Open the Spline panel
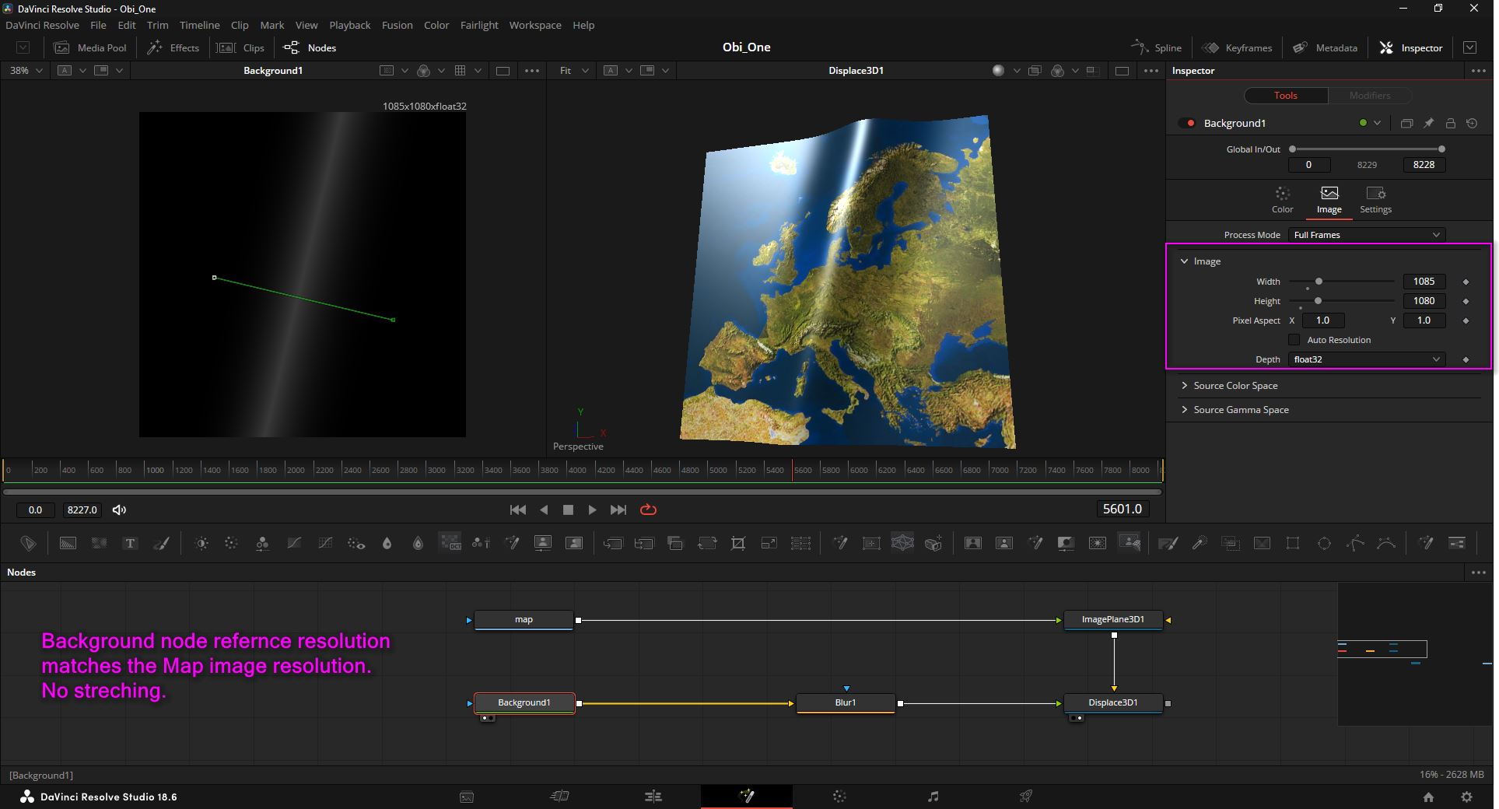1499x809 pixels. click(1156, 47)
